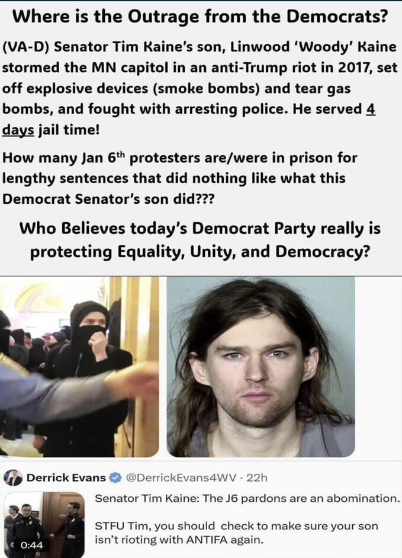Select the Where is the Outrage headline
This screenshot has width=402, height=558.
pos(200,17)
